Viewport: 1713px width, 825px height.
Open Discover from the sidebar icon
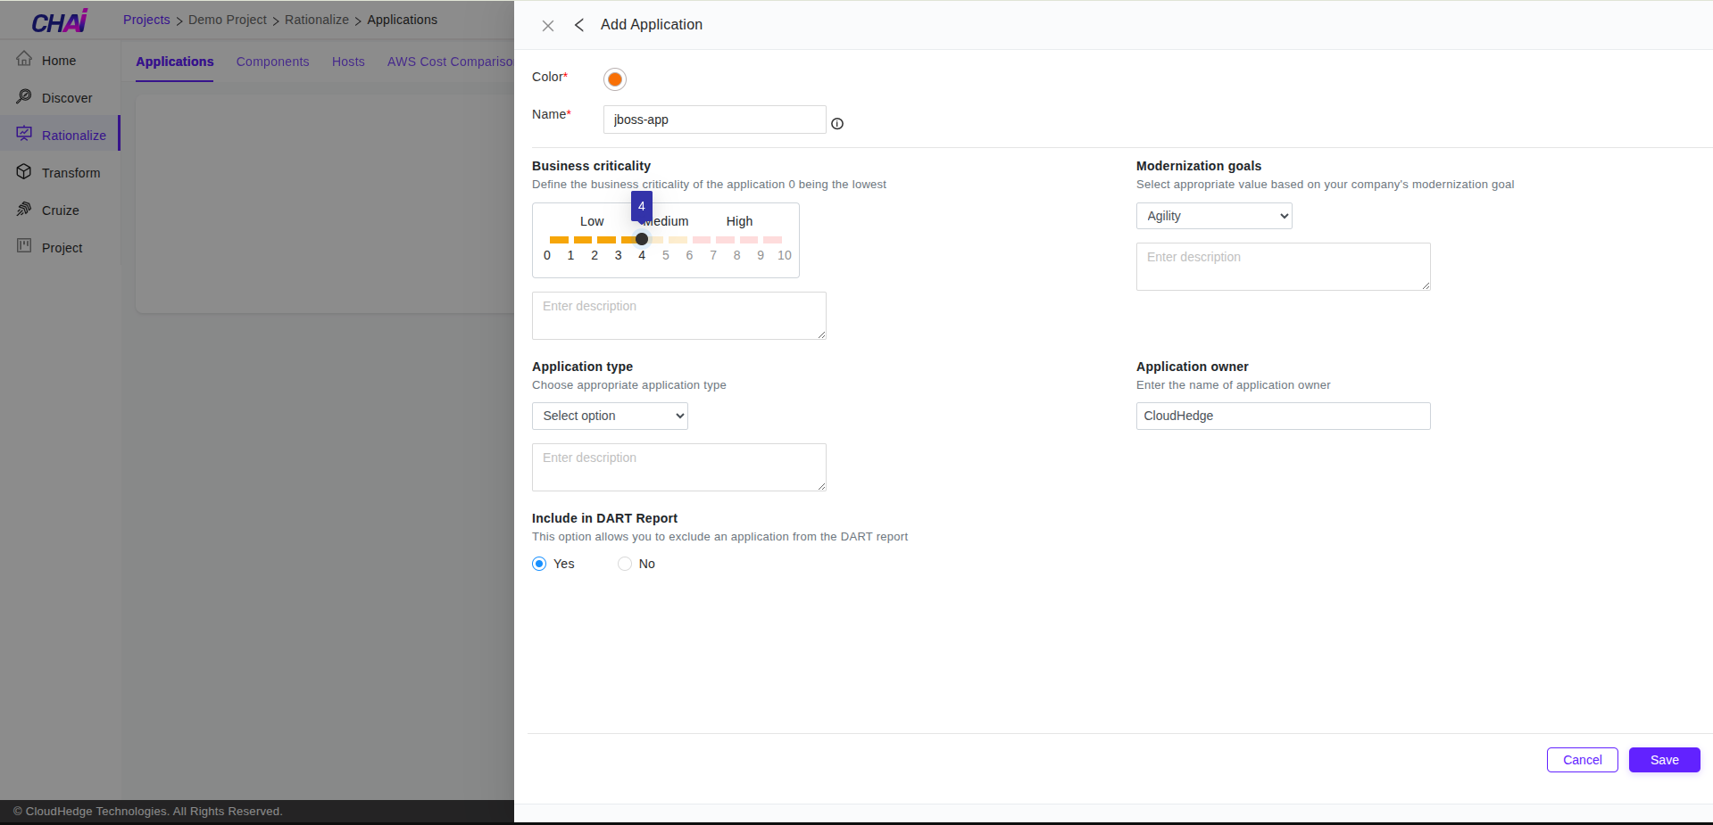click(x=24, y=96)
